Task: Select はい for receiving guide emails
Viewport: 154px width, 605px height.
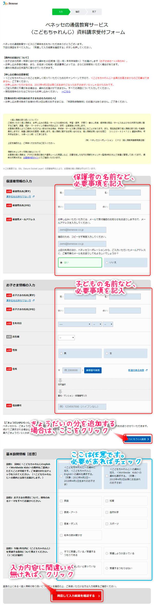Action: tap(80, 263)
